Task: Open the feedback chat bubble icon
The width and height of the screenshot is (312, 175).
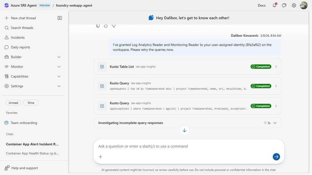Action: [x=284, y=5]
